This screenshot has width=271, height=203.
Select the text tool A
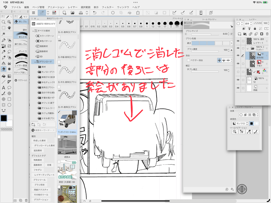pyautogui.click(x=3, y=88)
